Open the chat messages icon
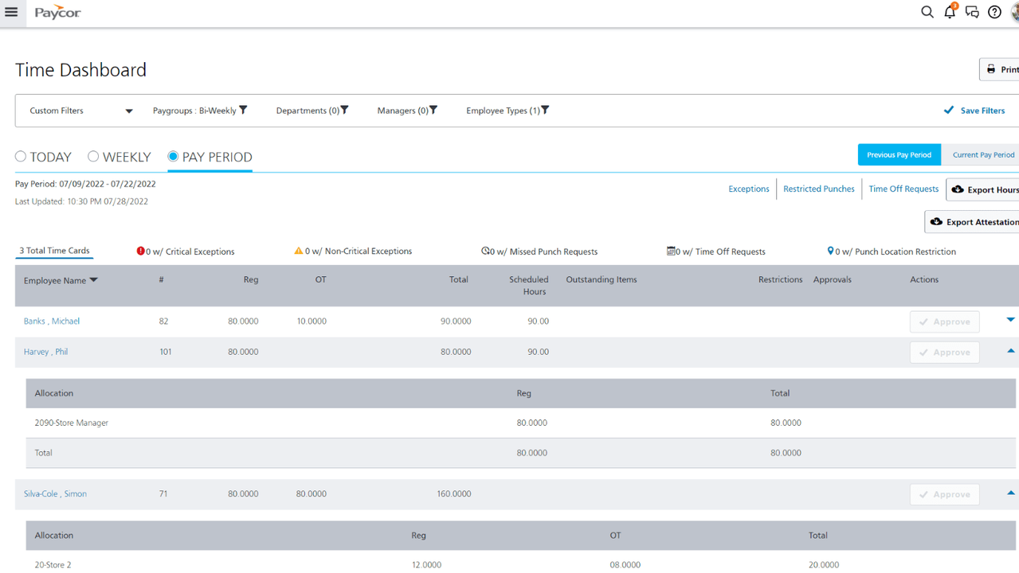Image resolution: width=1019 pixels, height=573 pixels. coord(972,12)
